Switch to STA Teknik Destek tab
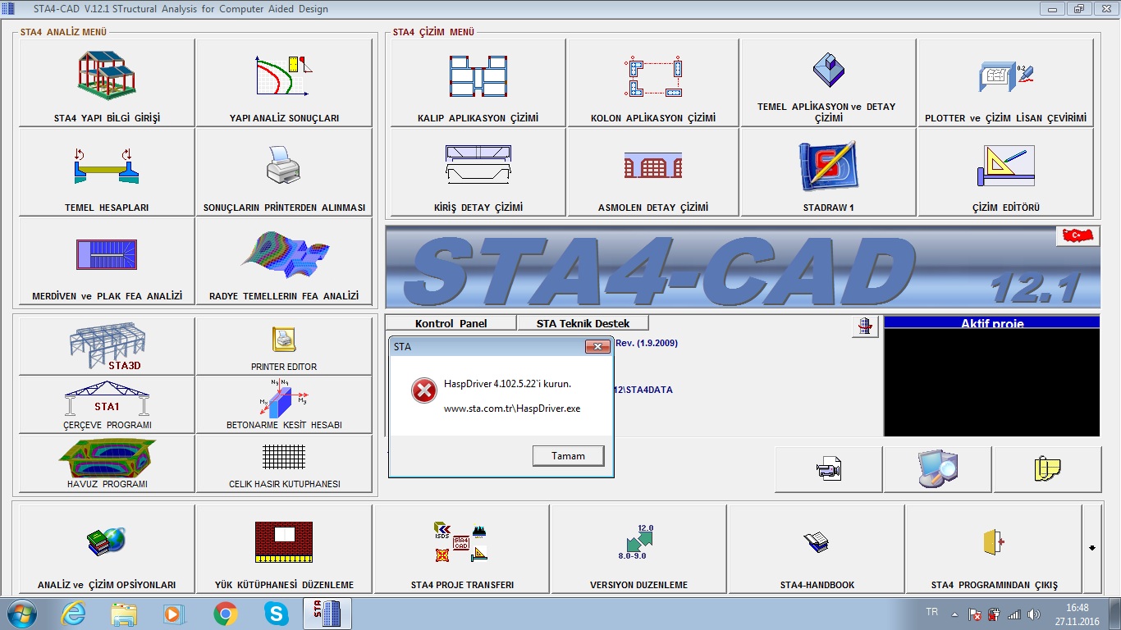Screen dimensions: 1121x630 [x=583, y=323]
